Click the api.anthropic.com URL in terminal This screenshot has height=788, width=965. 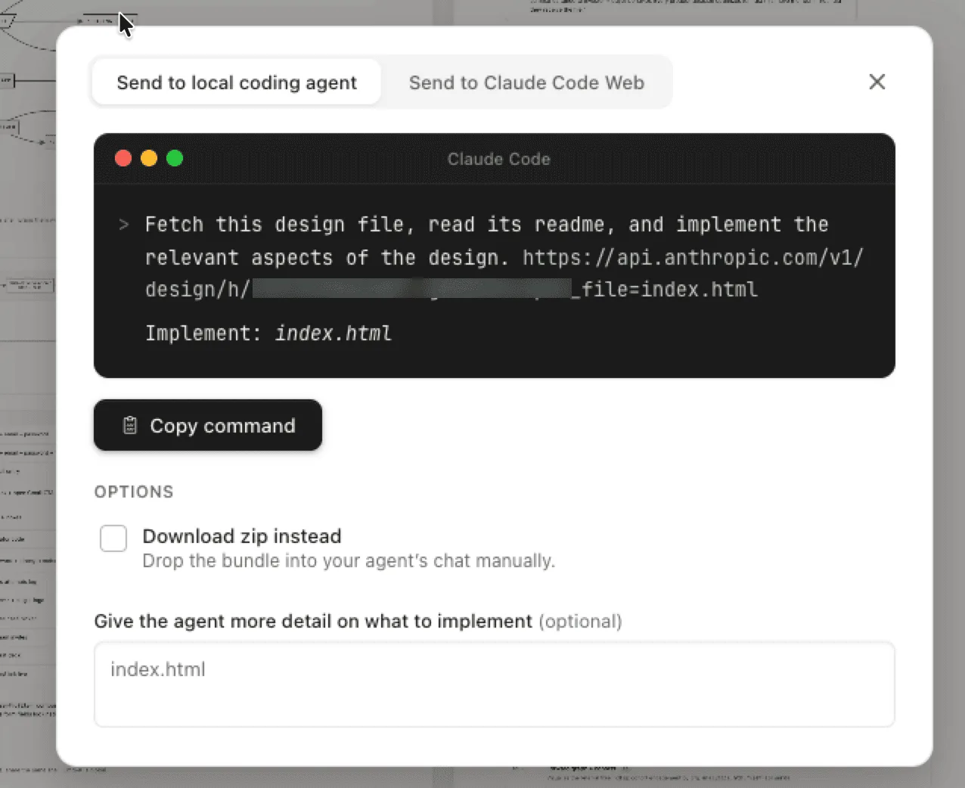pos(693,258)
